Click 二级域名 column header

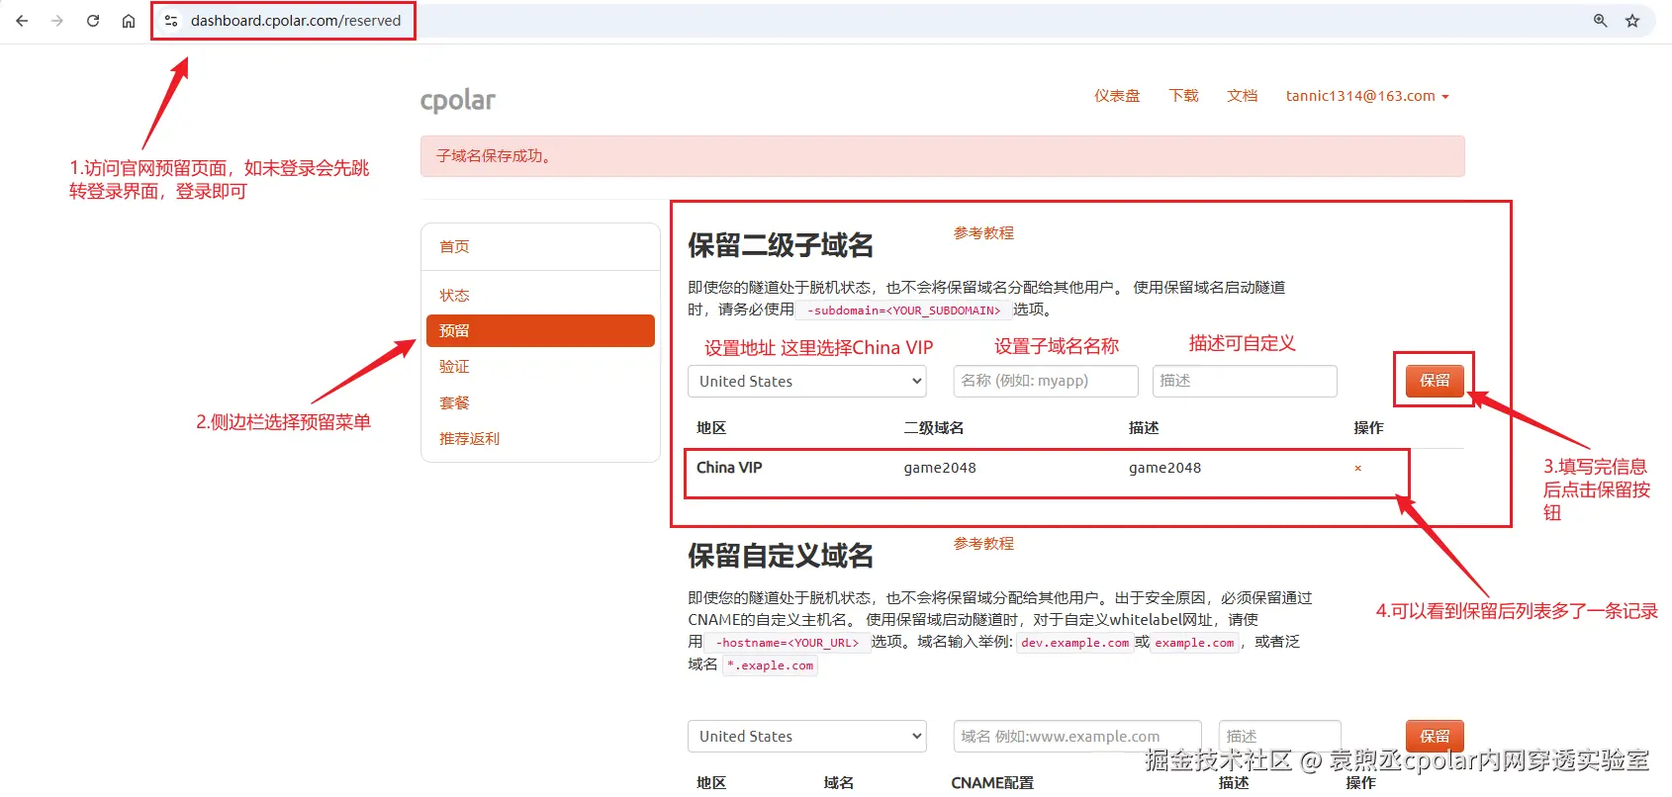click(934, 428)
